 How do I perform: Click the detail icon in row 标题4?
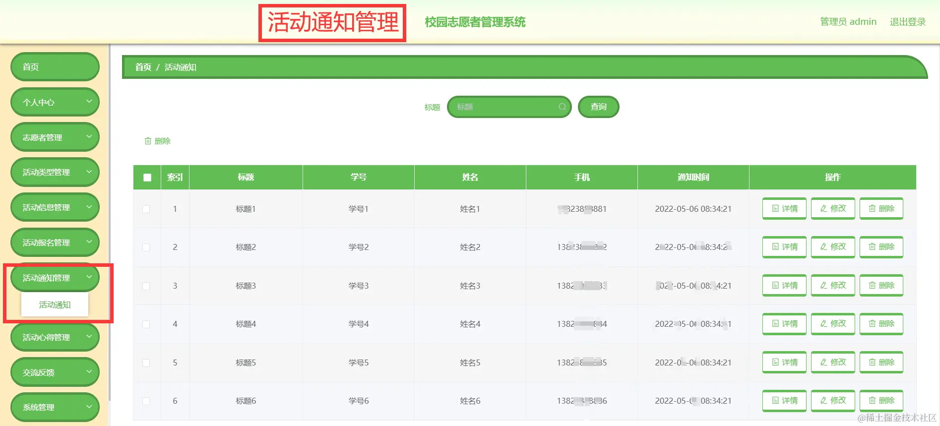(775, 324)
